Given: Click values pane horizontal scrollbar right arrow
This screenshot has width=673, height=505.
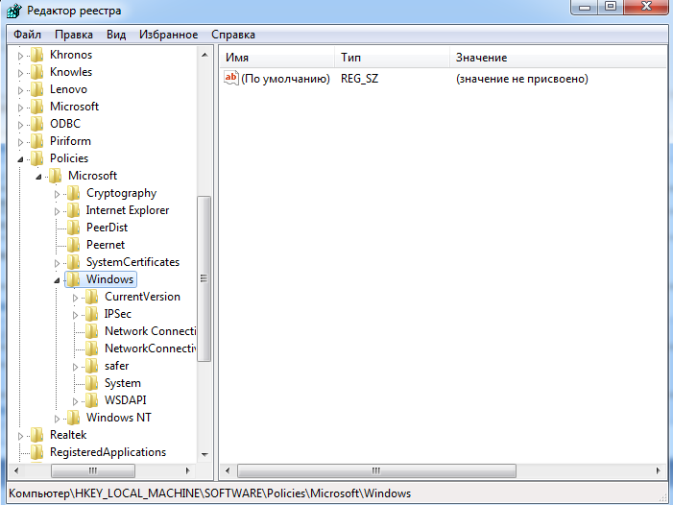Looking at the screenshot, I should point(659,470).
